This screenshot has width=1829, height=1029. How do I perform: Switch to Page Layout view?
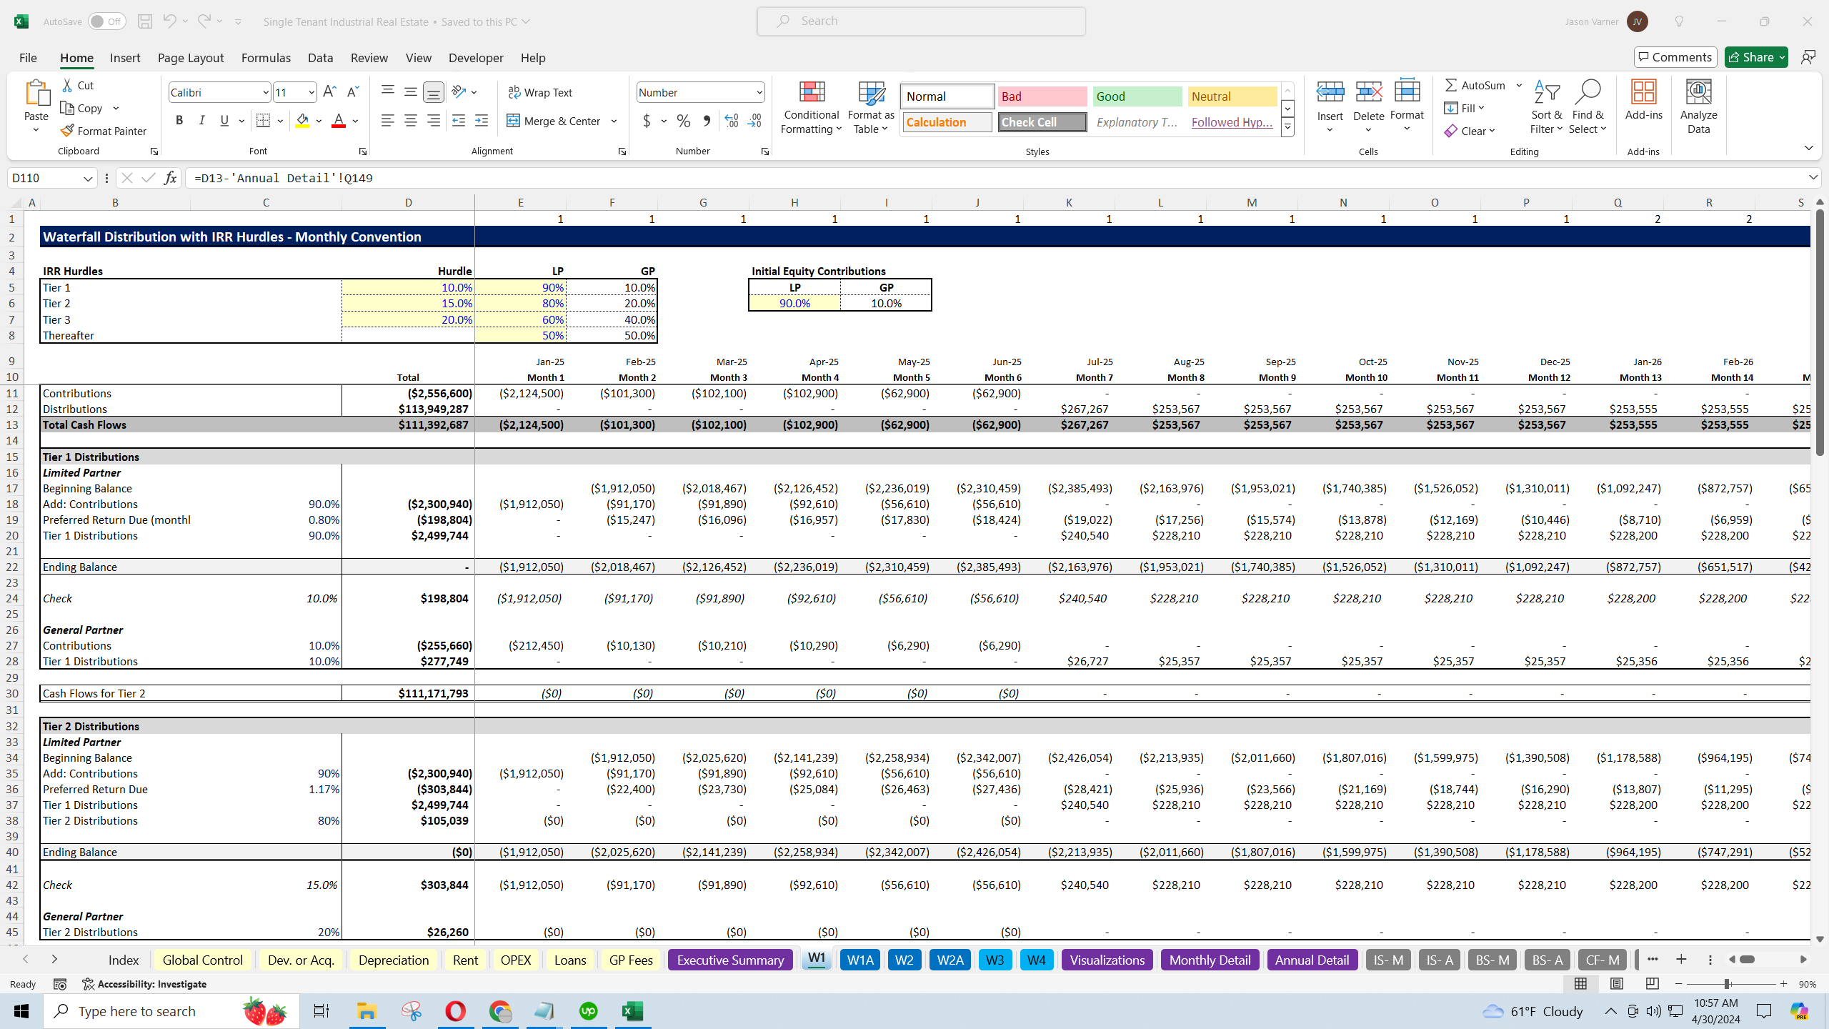[1616, 984]
